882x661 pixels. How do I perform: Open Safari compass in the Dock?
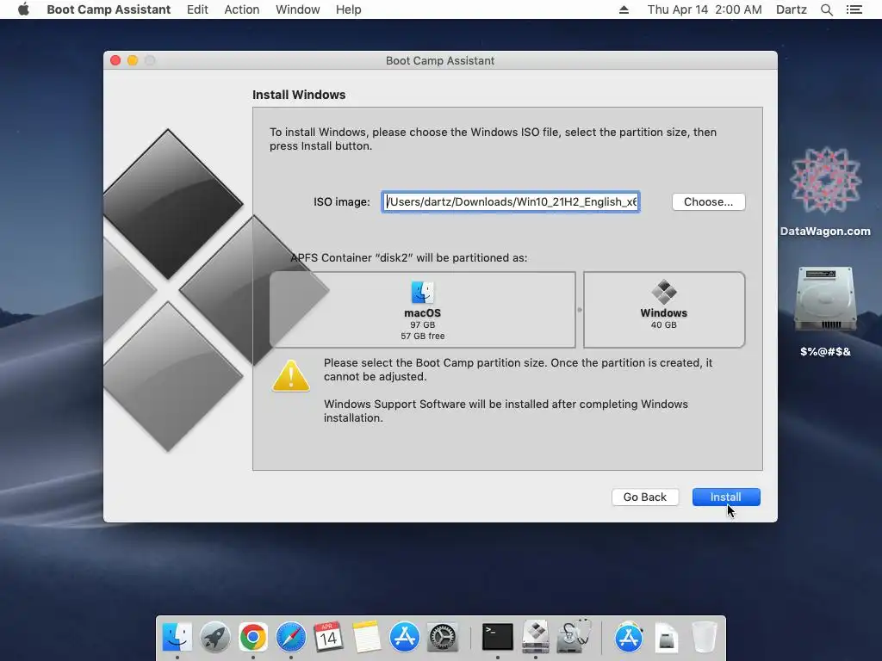(291, 638)
